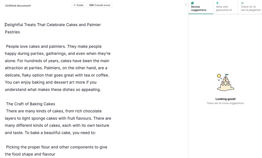Screen dimensions: 262x158
Task: Click the lightbulb icon for generative AI
Action: tap(217, 3)
